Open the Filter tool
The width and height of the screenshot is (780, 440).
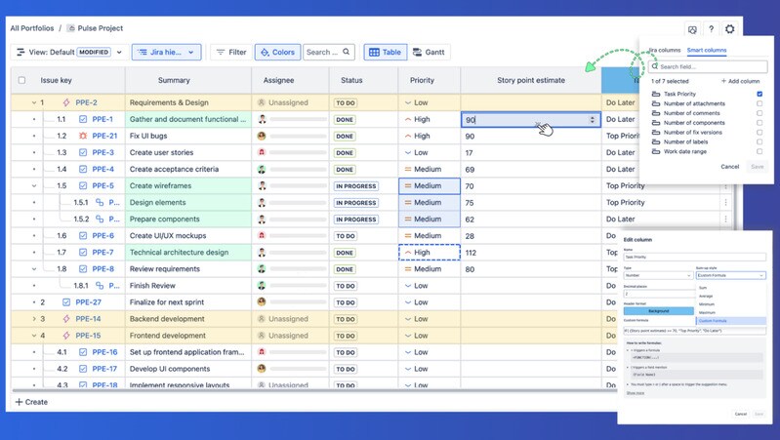click(231, 52)
